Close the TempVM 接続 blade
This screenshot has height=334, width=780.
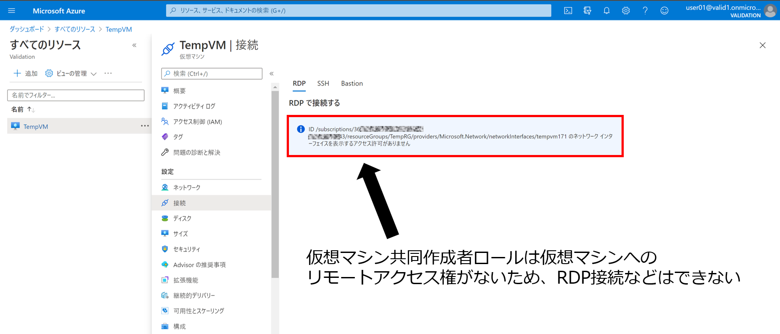coord(763,45)
